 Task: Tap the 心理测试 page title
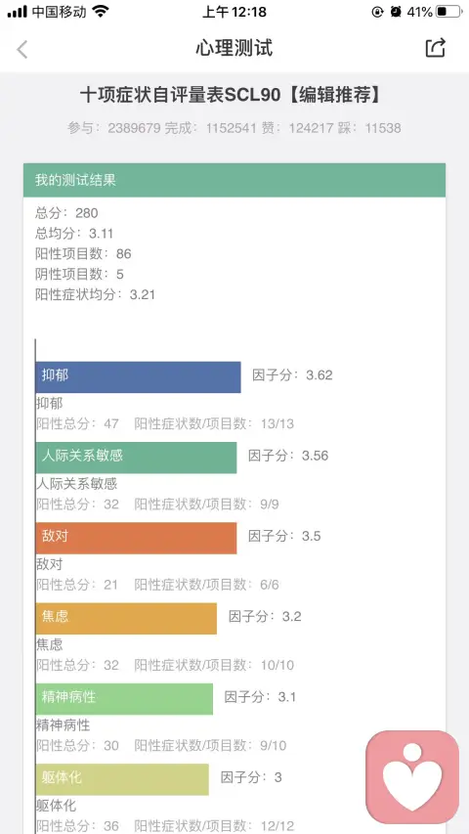tap(234, 48)
